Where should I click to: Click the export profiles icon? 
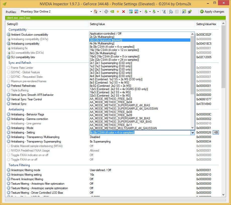click(x=146, y=12)
